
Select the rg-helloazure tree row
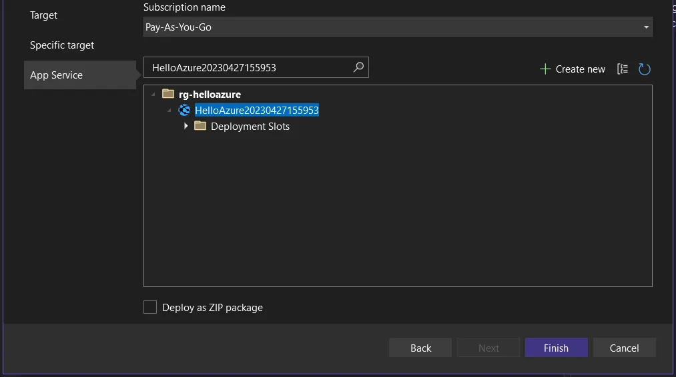coord(210,95)
